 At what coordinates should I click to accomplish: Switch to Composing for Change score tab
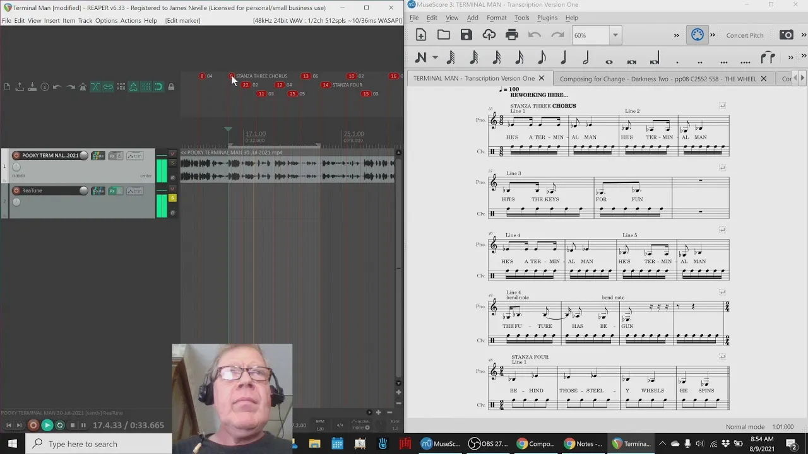click(658, 79)
